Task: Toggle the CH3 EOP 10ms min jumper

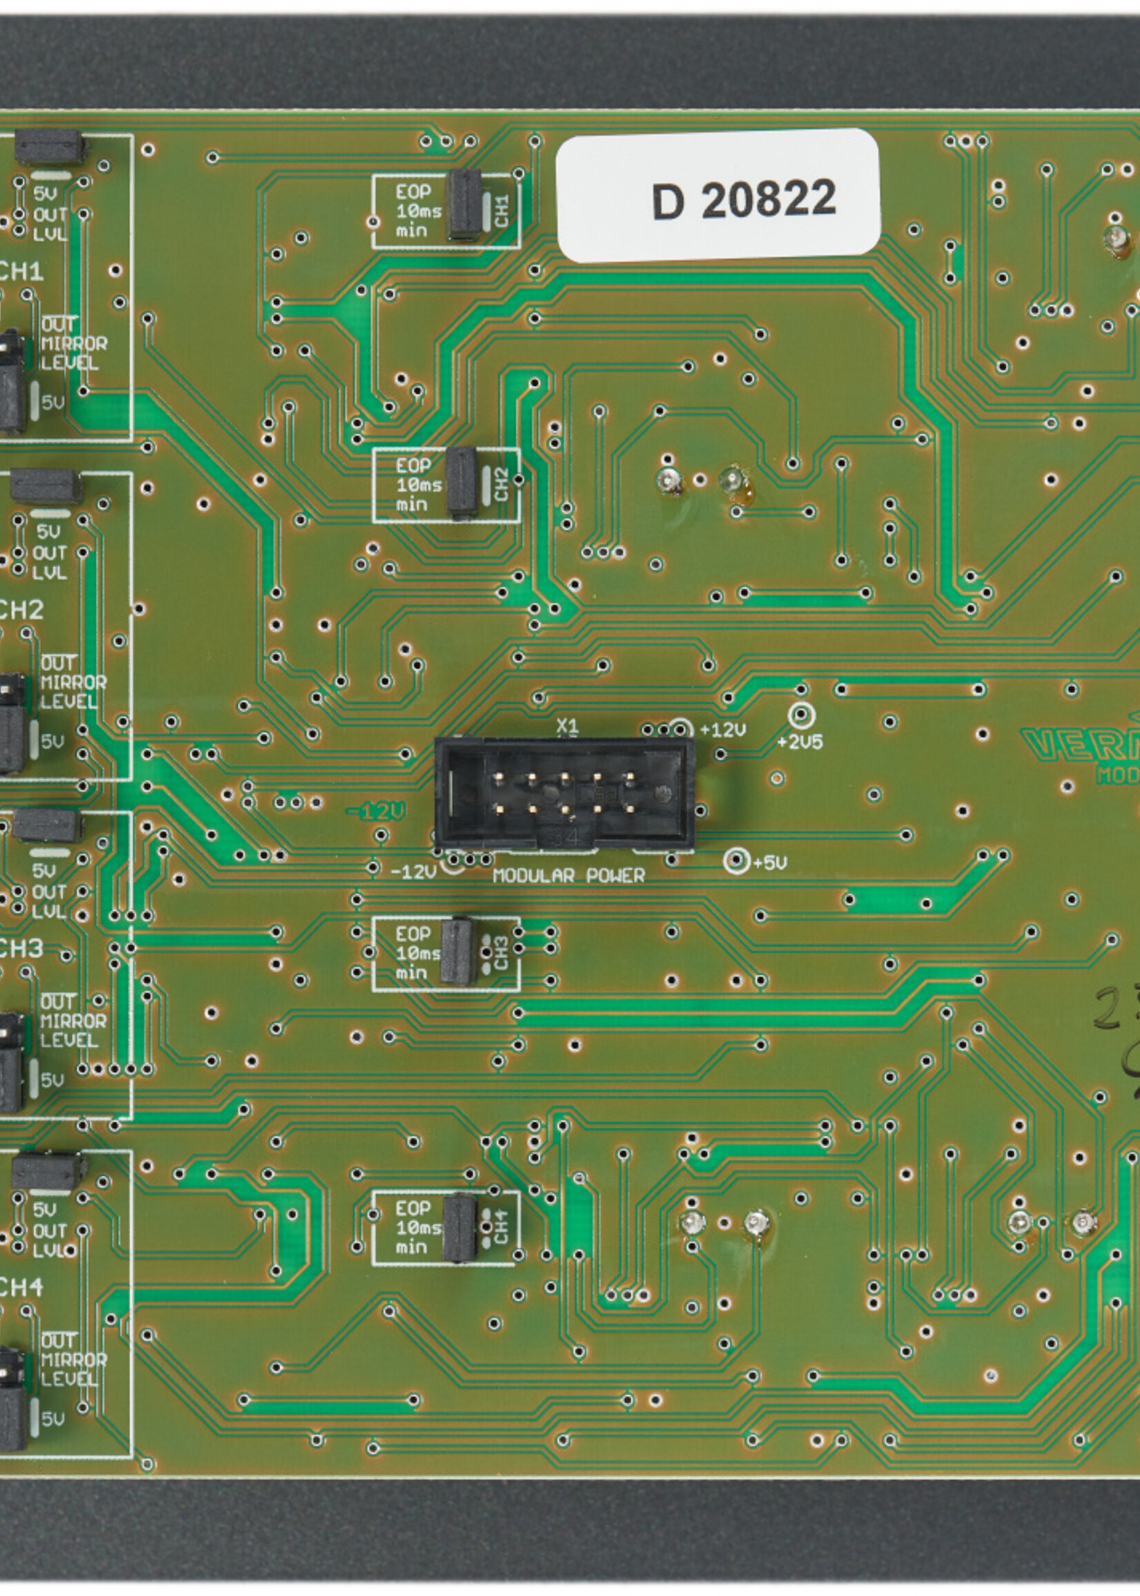Action: [458, 952]
